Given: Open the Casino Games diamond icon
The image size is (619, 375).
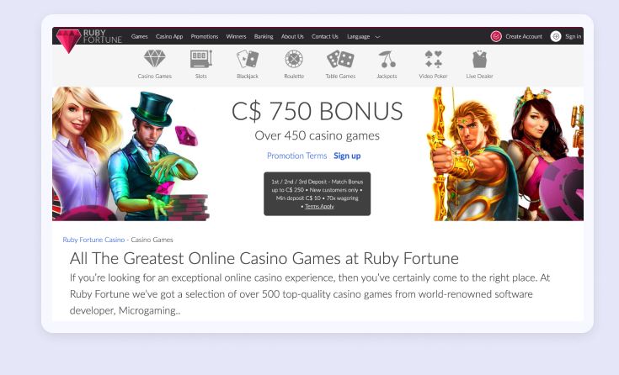Looking at the screenshot, I should pyautogui.click(x=154, y=59).
